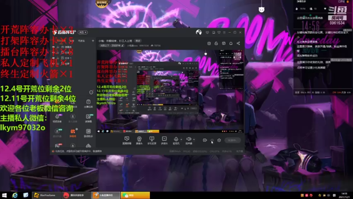This screenshot has height=199, width=353.
Task: Toggle visibility of the first source row
Action: [x=53, y=47]
